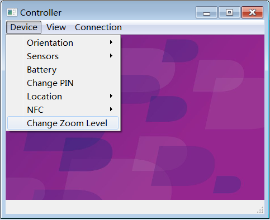
Task: Select Location in the Device menu
Action: click(63, 97)
